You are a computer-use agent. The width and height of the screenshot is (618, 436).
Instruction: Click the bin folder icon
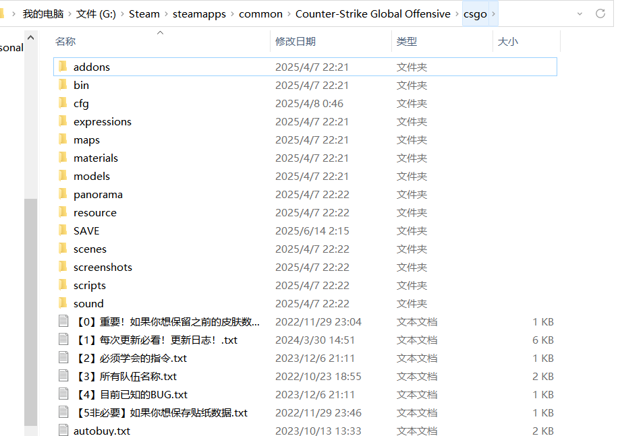pyautogui.click(x=63, y=85)
